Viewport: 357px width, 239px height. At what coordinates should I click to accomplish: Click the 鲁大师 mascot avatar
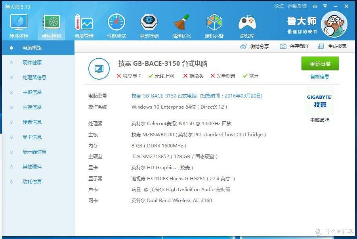tap(334, 24)
